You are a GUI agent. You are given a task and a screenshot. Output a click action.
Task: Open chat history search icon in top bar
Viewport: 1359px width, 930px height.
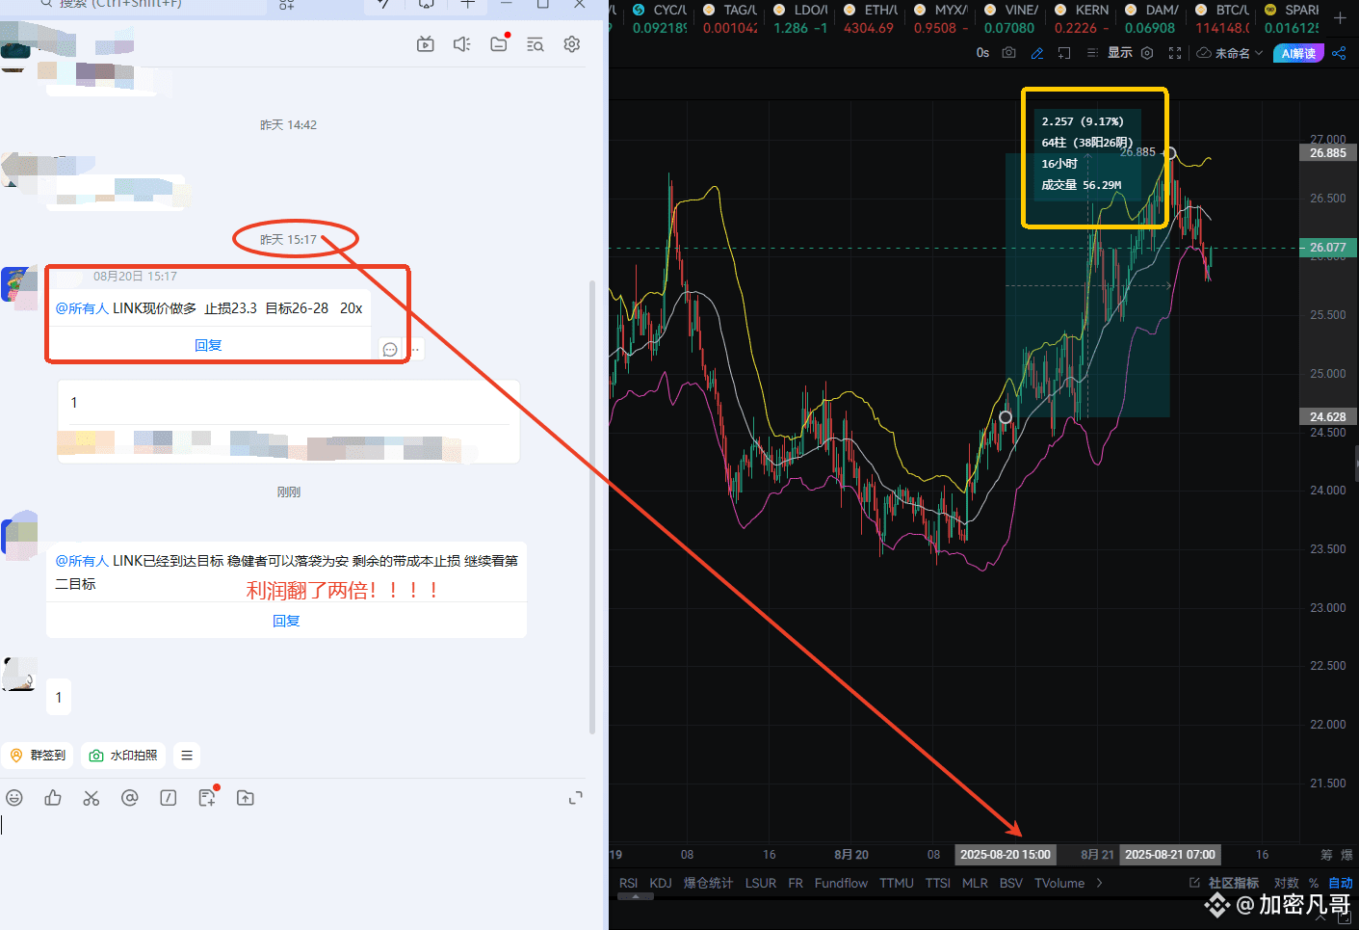[535, 43]
